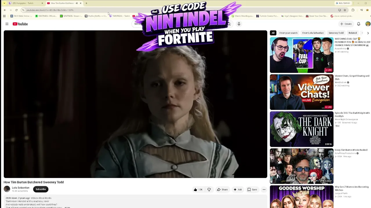Dislike the video with thumbs down
Viewport: 371px width, 208px height.
pyautogui.click(x=209, y=190)
